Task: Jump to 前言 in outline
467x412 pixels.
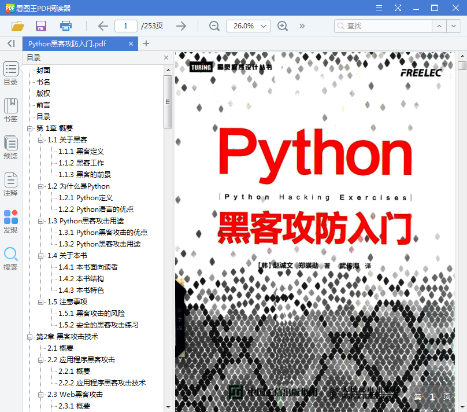Action: click(43, 105)
